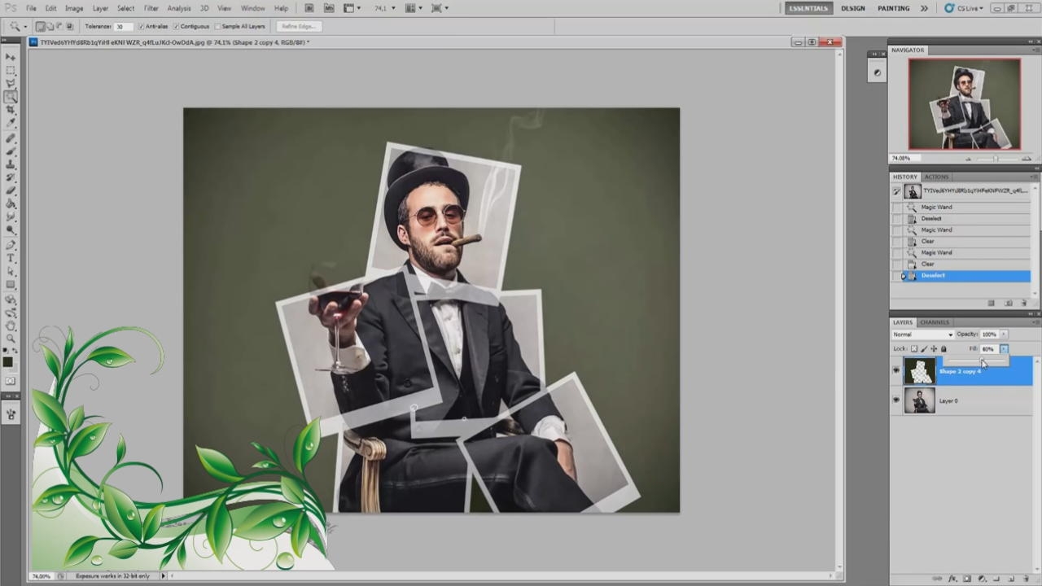This screenshot has height=586, width=1042.
Task: Hide the Shape 2 copy 4 layer
Action: click(896, 371)
